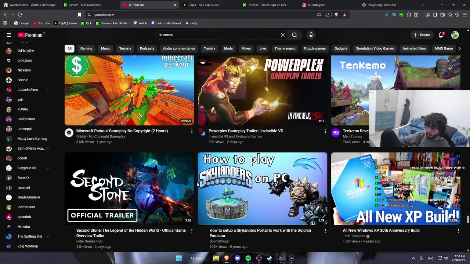
Task: Go to the YouTube Premium home logo
Action: (x=31, y=35)
